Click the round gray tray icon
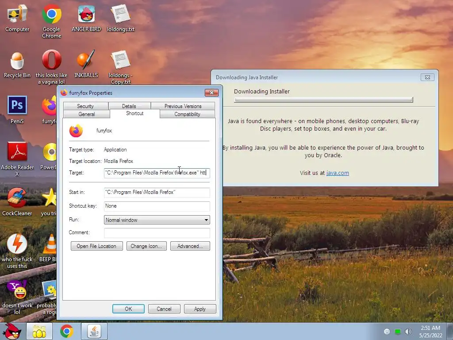The width and height of the screenshot is (453, 340). 387,331
